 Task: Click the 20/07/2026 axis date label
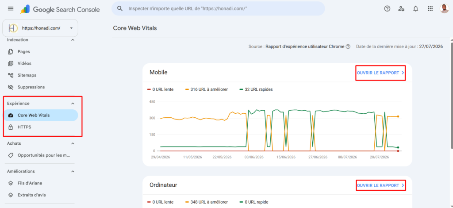379,157
